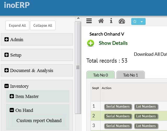Click the Total records : 53 text

(107, 61)
